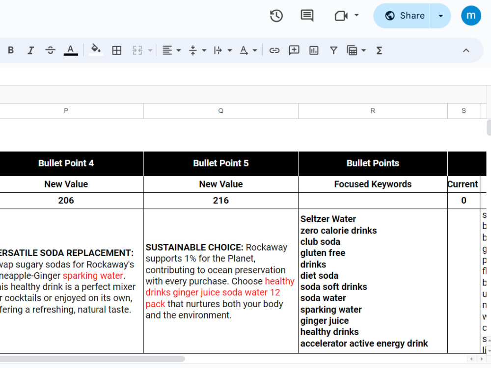Screen dimensions: 491x368
Task: Select the SUSTAINABLE CHOICE text cell
Action: pyautogui.click(x=221, y=281)
